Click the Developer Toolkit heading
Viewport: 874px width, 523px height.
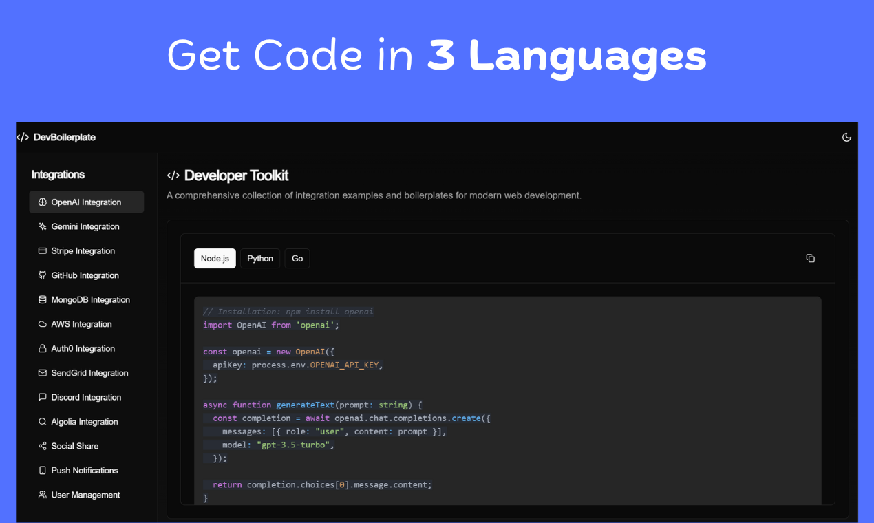point(237,175)
